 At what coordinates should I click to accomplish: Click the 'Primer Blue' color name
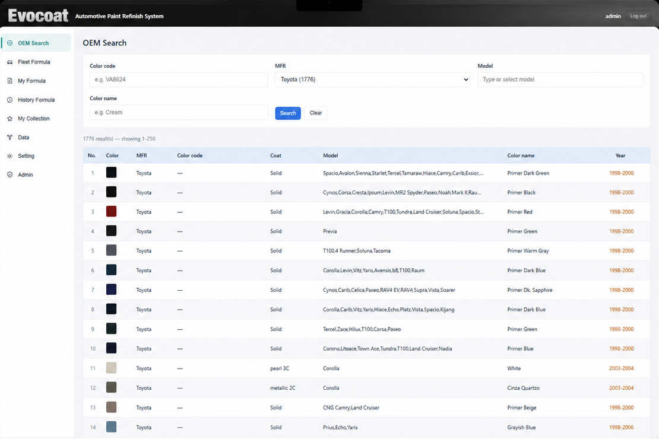(x=520, y=349)
